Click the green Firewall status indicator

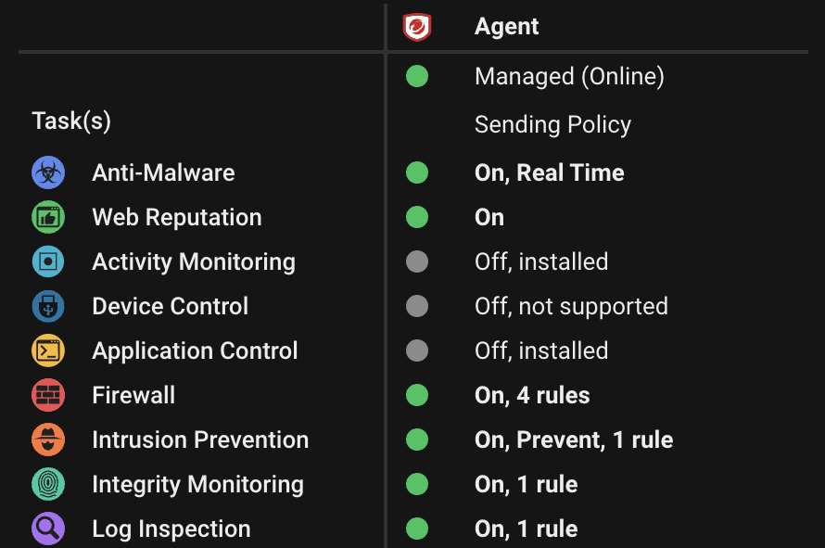point(417,395)
